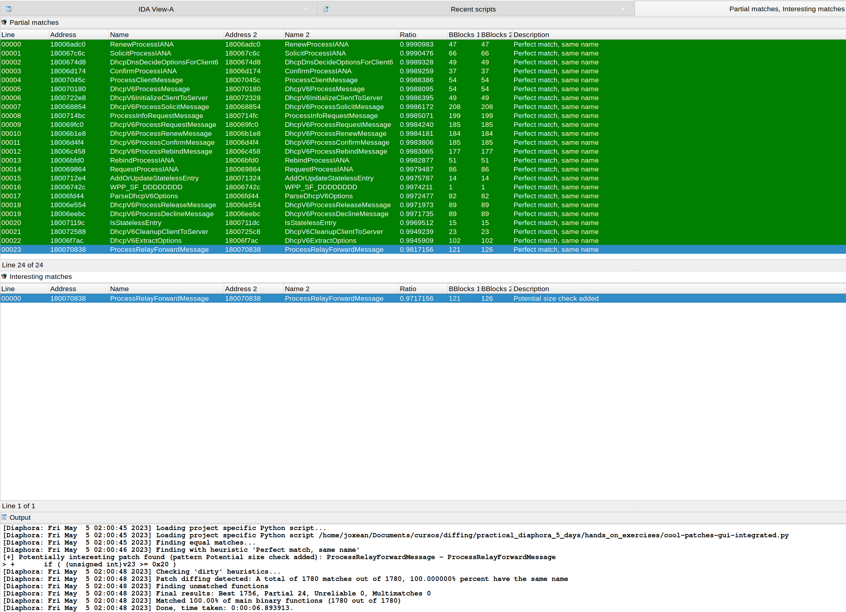
Task: Click the Output panel icon
Action: pos(4,517)
